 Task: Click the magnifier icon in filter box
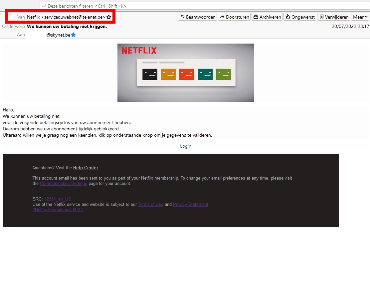point(44,6)
